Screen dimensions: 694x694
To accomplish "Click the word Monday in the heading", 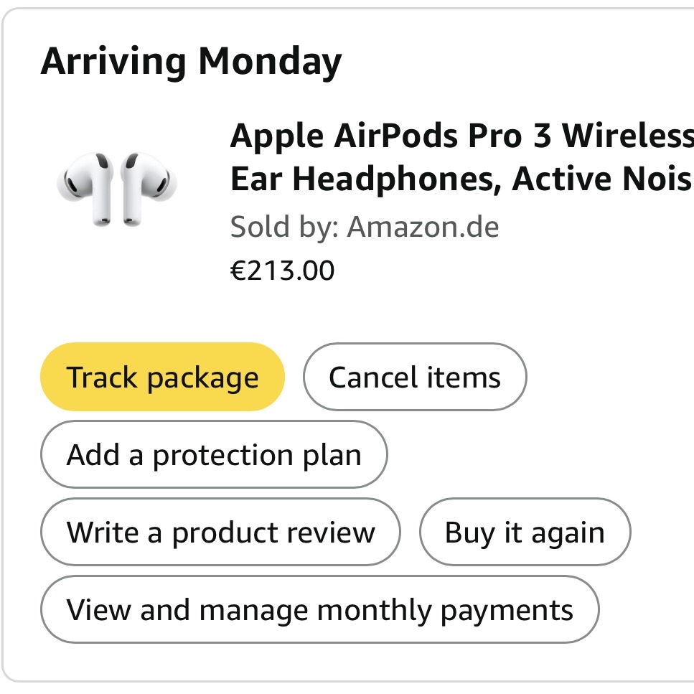I will [x=270, y=62].
